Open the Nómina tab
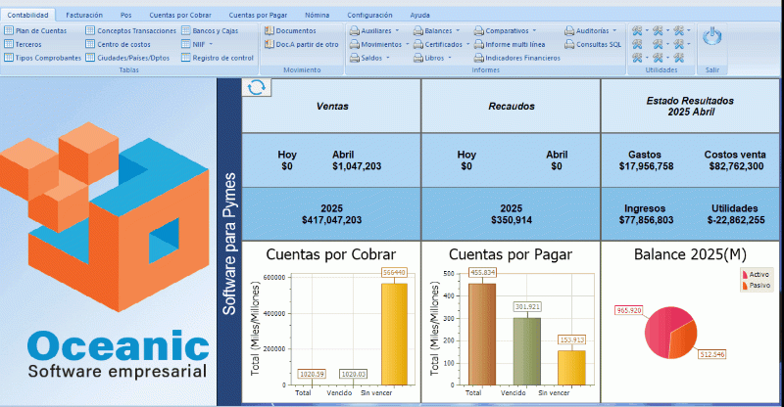Viewport: 784px width, 407px height. [317, 16]
